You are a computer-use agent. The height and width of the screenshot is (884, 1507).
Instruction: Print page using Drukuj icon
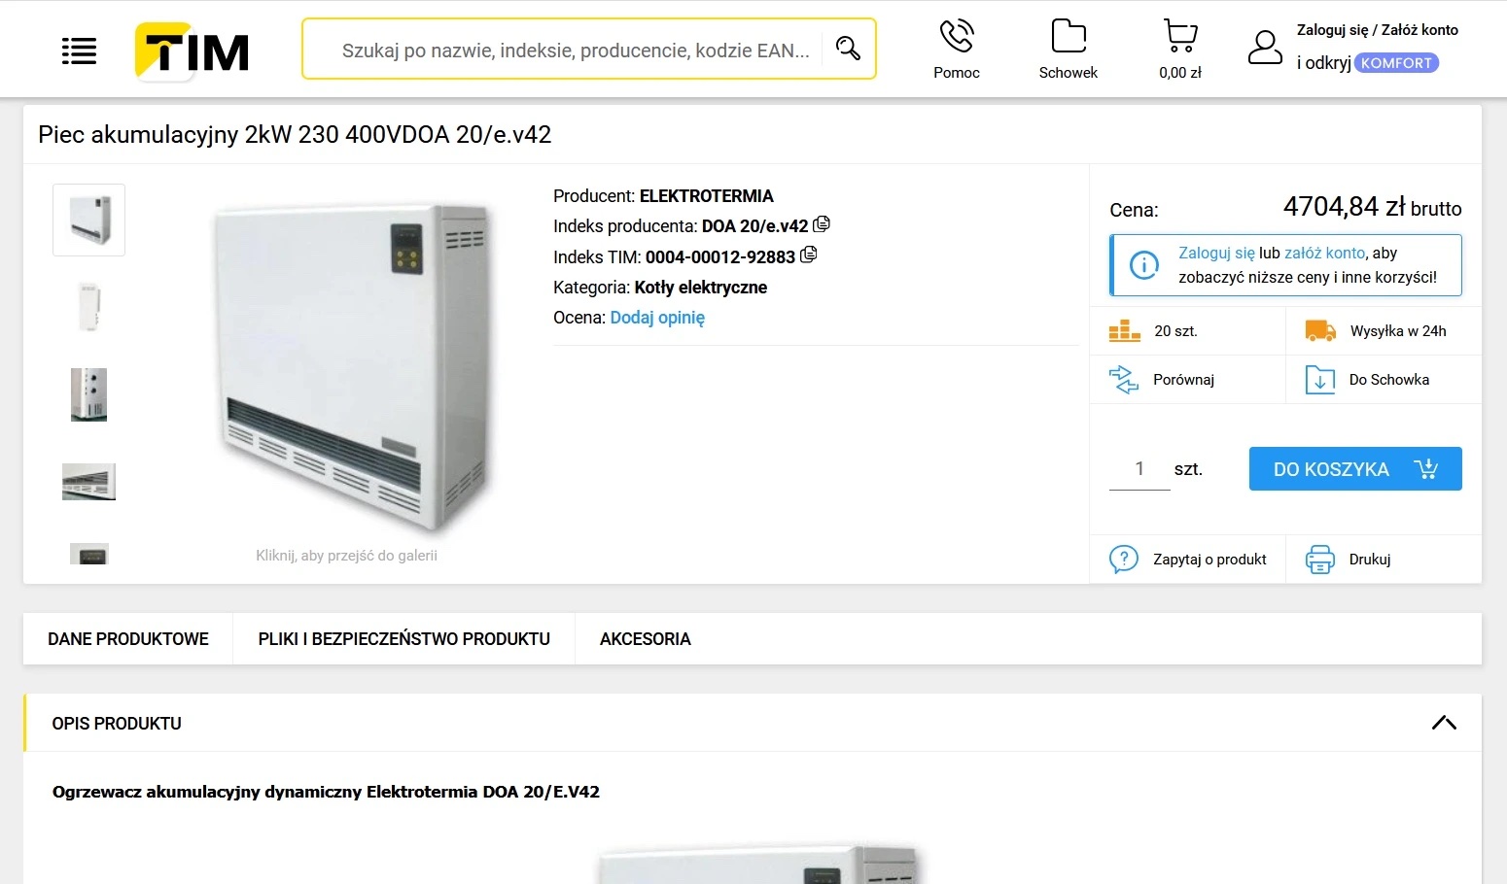click(1319, 560)
